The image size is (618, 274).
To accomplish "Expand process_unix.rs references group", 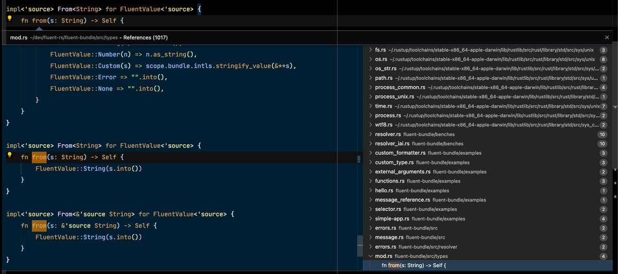I will coord(371,97).
